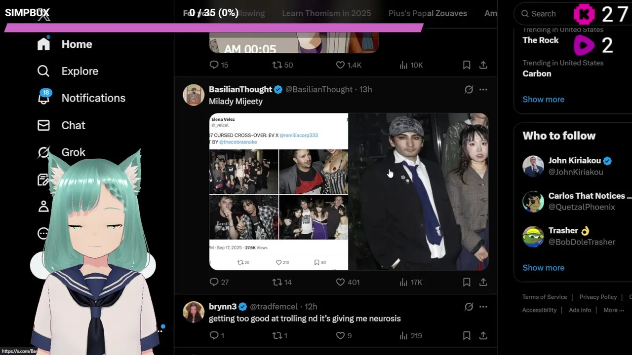632x355 pixels.
Task: Open the Terms of Service link
Action: click(545, 297)
